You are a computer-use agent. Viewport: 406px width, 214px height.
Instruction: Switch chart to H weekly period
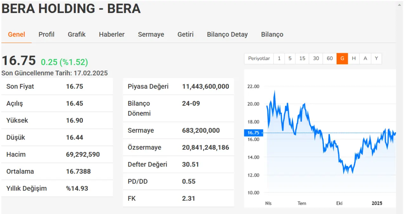(354, 59)
